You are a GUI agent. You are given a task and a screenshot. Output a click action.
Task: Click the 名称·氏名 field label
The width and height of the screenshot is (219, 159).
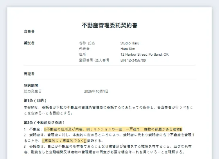pyautogui.click(x=87, y=43)
